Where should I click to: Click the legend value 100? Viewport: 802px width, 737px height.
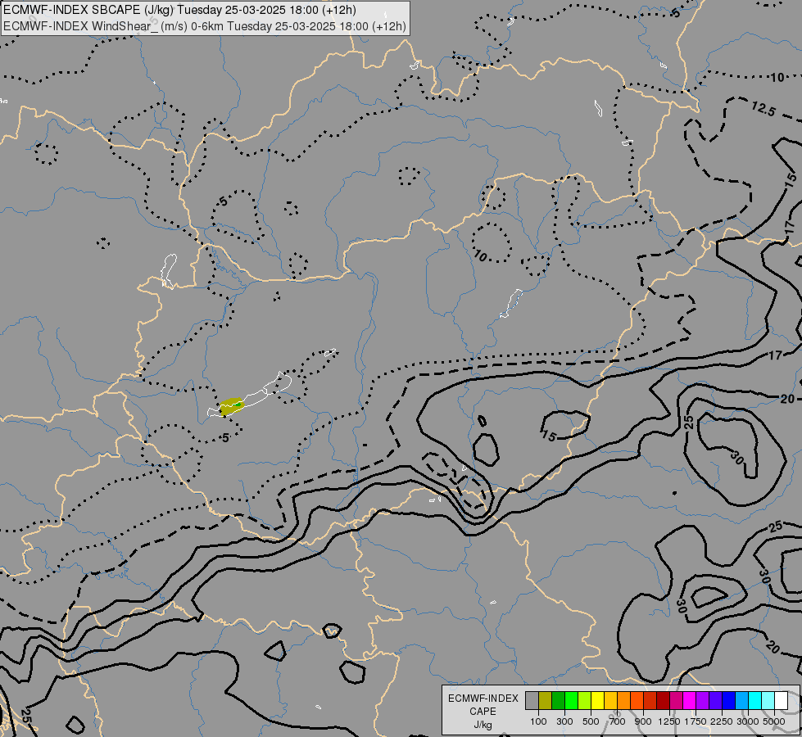coord(538,721)
